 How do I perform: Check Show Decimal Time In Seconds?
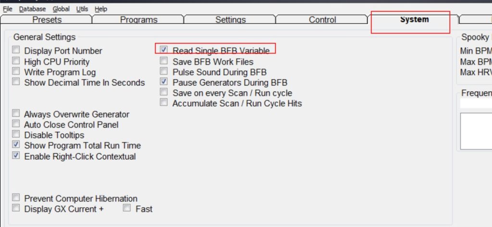pos(16,82)
